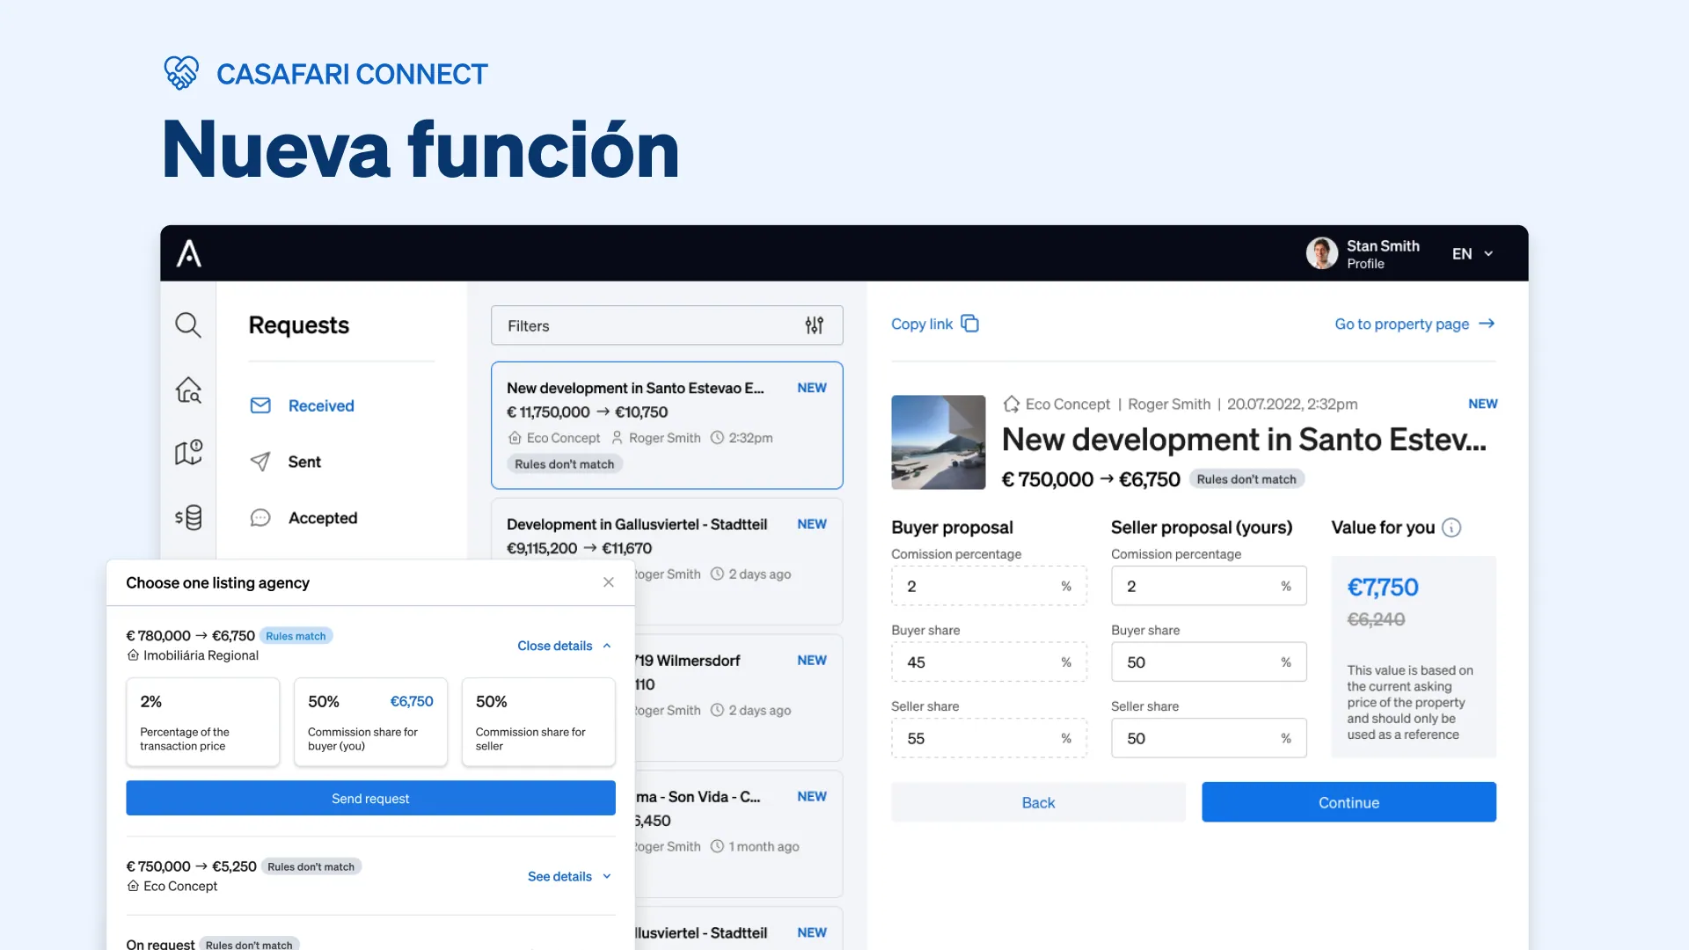Click the info icon beside Value for you
Image resolution: width=1689 pixels, height=950 pixels.
pyautogui.click(x=1451, y=528)
